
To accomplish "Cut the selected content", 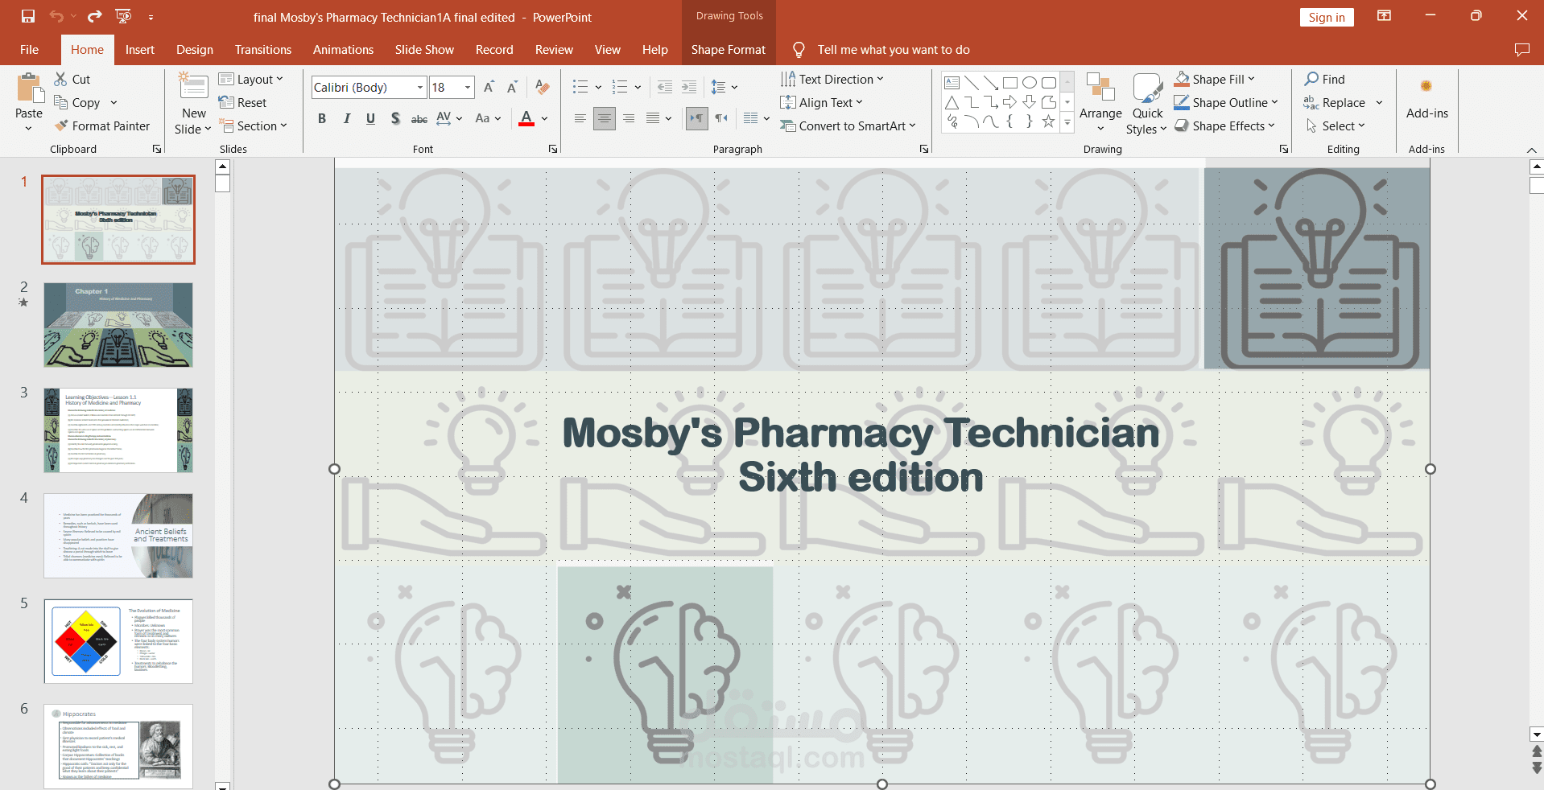I will [x=72, y=79].
